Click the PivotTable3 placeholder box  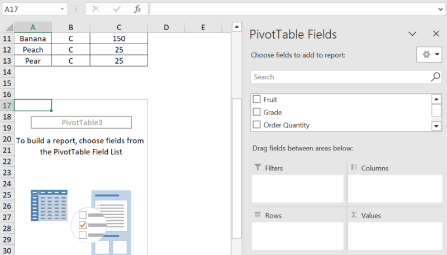click(81, 122)
